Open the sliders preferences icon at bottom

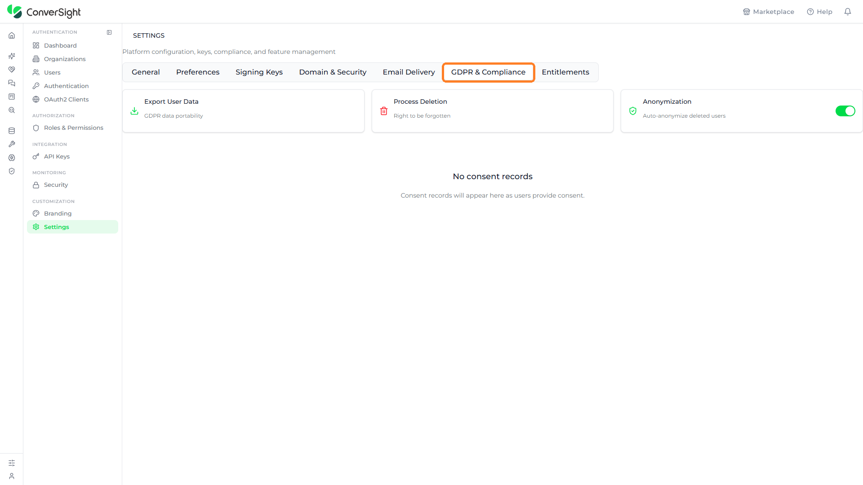[12, 463]
